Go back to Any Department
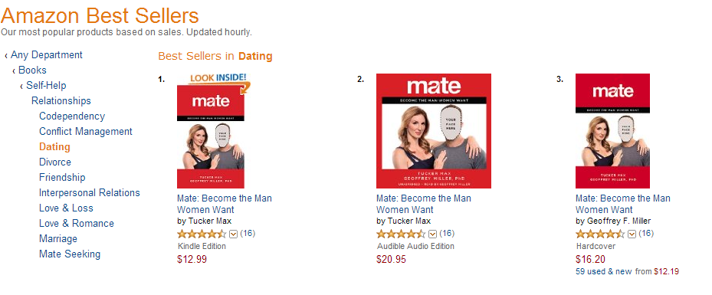 (x=46, y=55)
